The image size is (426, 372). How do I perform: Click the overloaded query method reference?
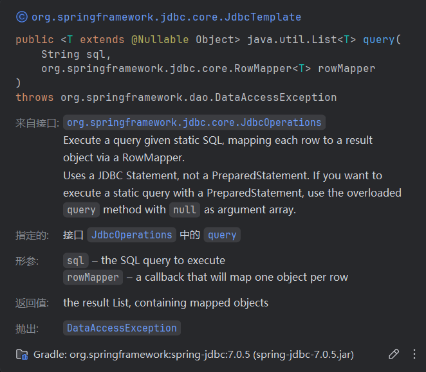click(81, 209)
